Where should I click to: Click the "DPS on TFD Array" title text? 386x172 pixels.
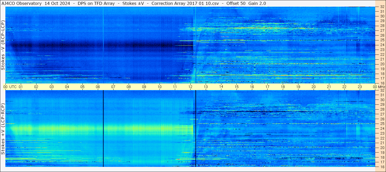click(93, 3)
